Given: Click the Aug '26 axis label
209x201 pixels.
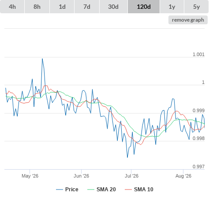Looking at the screenshot, I should click(x=183, y=176).
